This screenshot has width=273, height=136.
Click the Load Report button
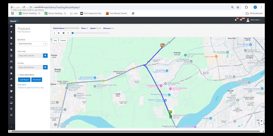[x=24, y=80]
